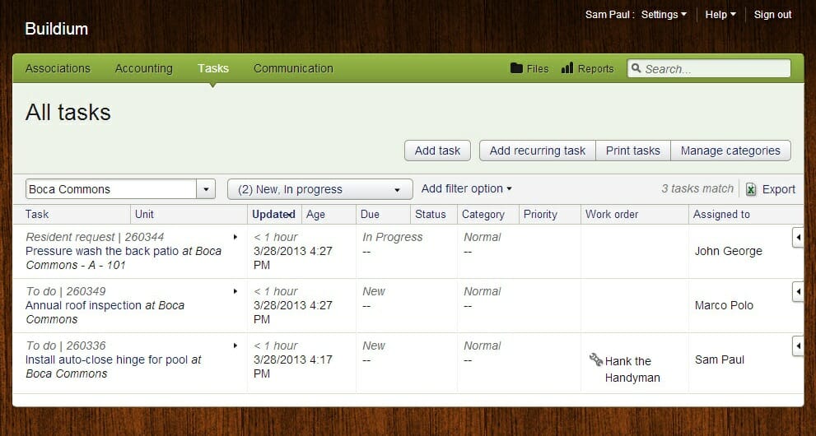Image resolution: width=816 pixels, height=436 pixels.
Task: Open the Boca Commons association dropdown
Action: point(206,189)
